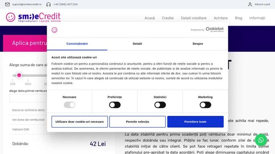Enable the Statistici cookies switch

pos(160,105)
